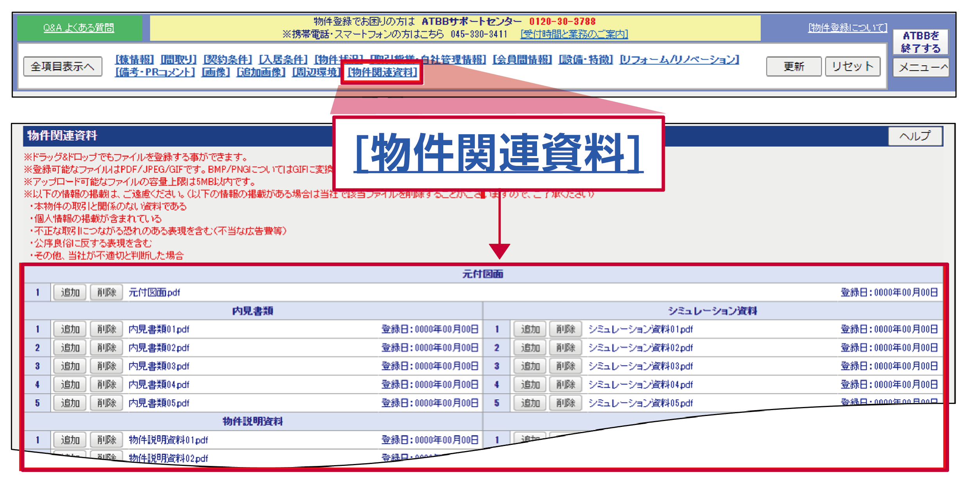
Task: Click 追加 for シミュレーション資料03.pdf row
Action: pyautogui.click(x=529, y=366)
